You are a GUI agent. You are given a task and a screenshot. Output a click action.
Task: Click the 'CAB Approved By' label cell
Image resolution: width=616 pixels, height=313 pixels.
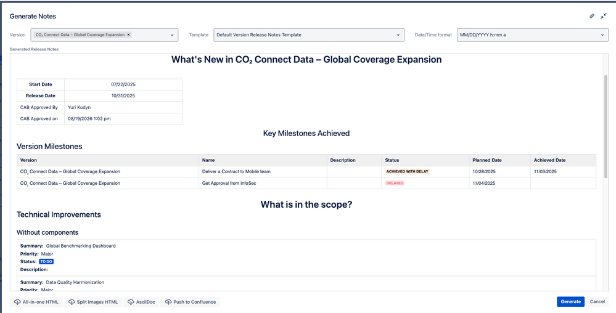point(41,107)
